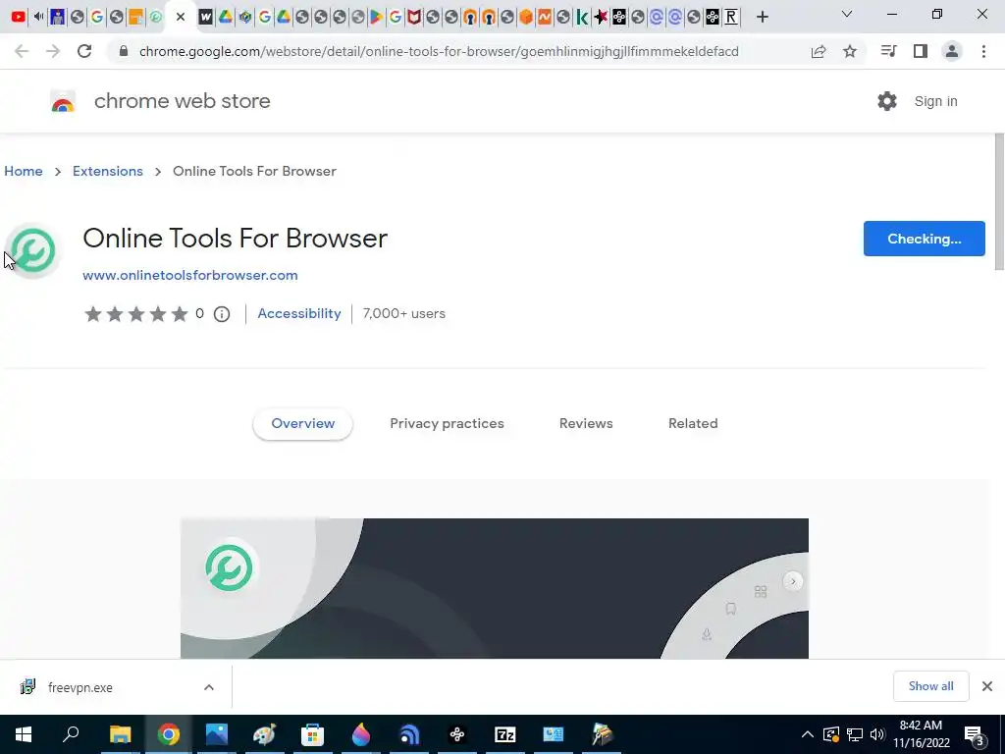Click the Chrome taskbar icon

point(169,734)
